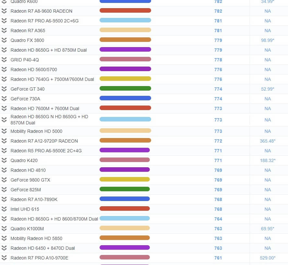This screenshot has height=265, width=288.
Task: Click the 98.99* price for Quadro FX 3800
Action: coord(268,40)
